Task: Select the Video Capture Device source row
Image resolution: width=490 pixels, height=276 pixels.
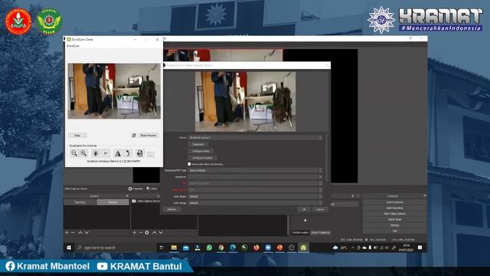Action: pyautogui.click(x=146, y=201)
